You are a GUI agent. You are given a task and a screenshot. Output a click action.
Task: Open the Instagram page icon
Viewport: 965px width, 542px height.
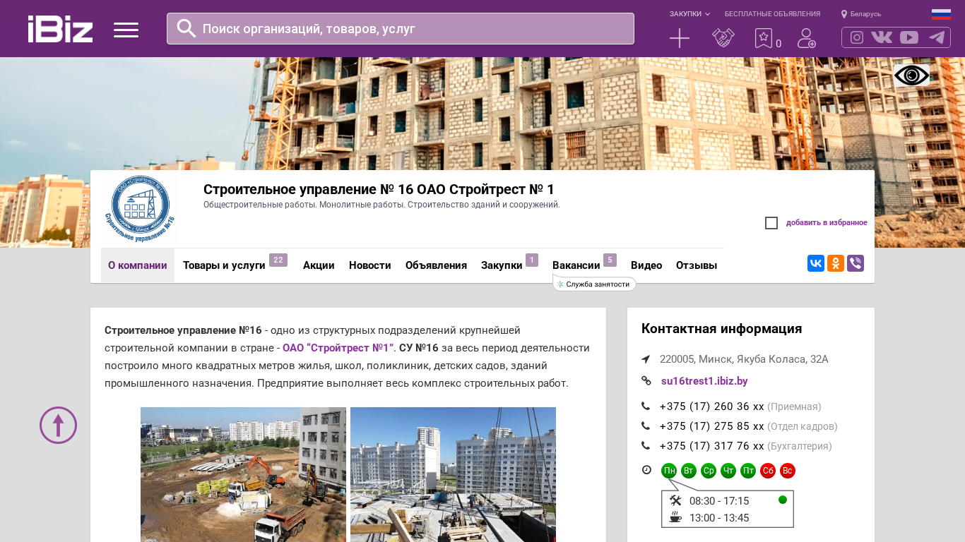(857, 37)
